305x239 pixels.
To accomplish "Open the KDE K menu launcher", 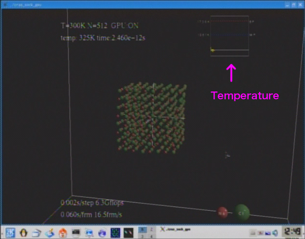I will point(10,232).
